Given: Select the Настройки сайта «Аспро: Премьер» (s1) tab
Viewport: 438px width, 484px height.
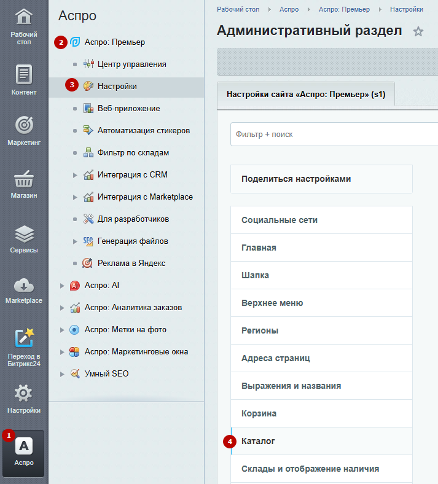Looking at the screenshot, I should 306,95.
